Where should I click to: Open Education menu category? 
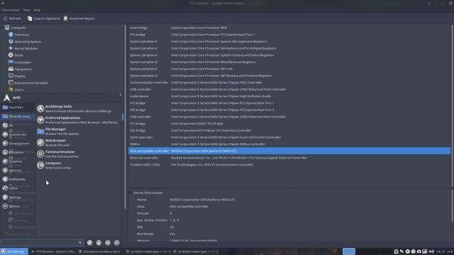click(x=17, y=152)
